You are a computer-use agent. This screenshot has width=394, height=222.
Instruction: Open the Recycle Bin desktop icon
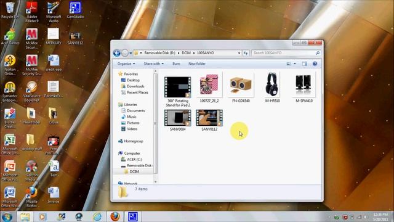pyautogui.click(x=10, y=10)
